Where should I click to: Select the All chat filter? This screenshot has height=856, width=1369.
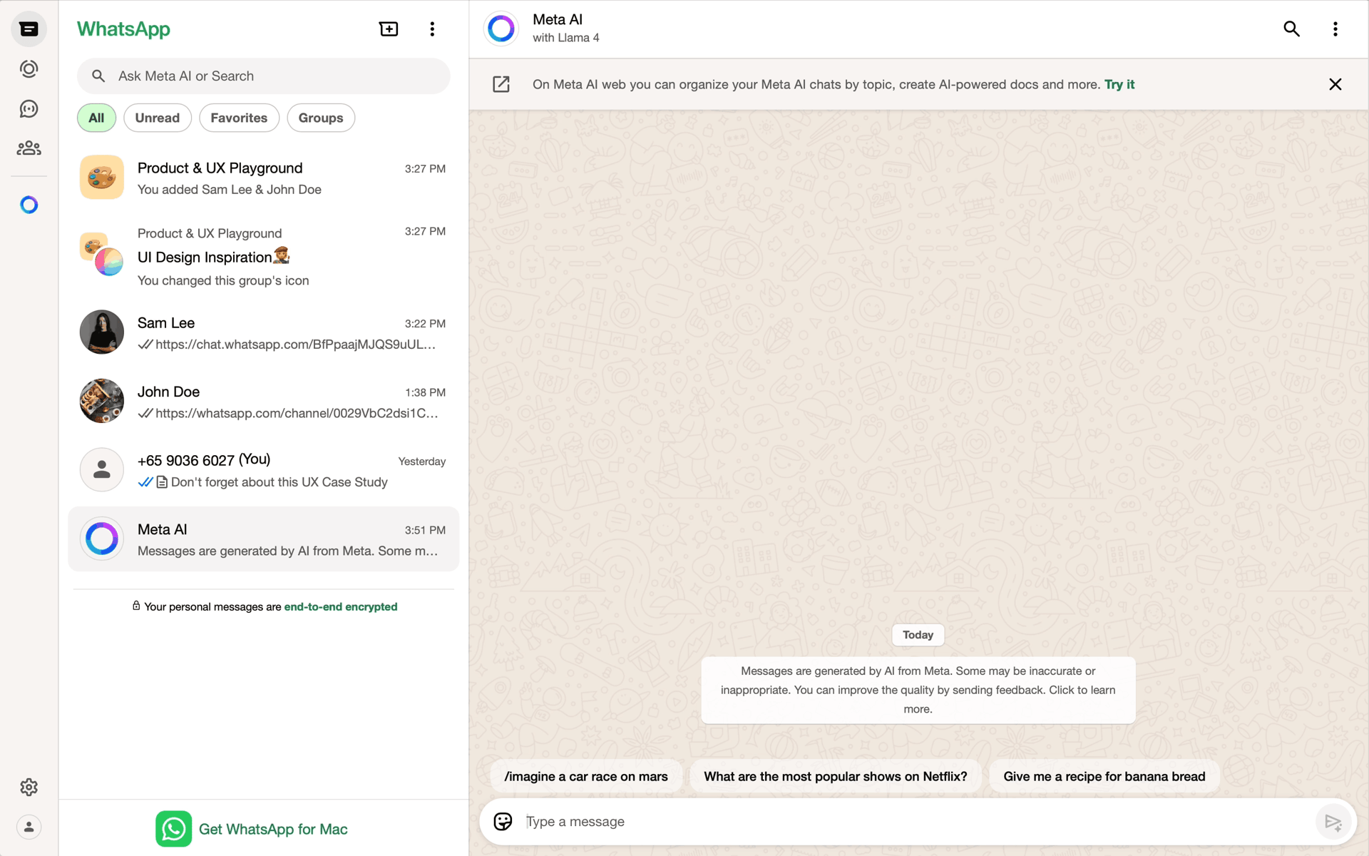click(x=96, y=118)
